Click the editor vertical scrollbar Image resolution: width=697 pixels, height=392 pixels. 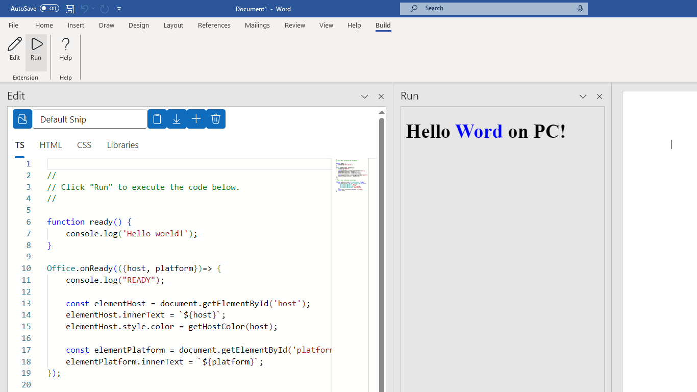[381, 255]
